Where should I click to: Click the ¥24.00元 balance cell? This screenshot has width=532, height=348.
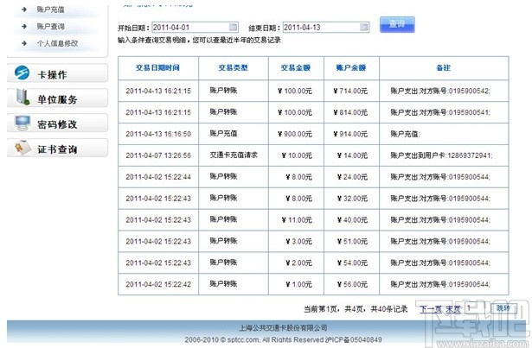pyautogui.click(x=353, y=177)
